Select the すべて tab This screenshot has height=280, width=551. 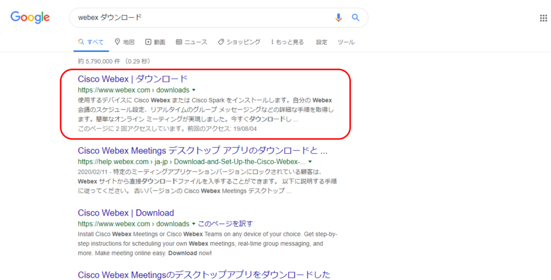pyautogui.click(x=91, y=42)
